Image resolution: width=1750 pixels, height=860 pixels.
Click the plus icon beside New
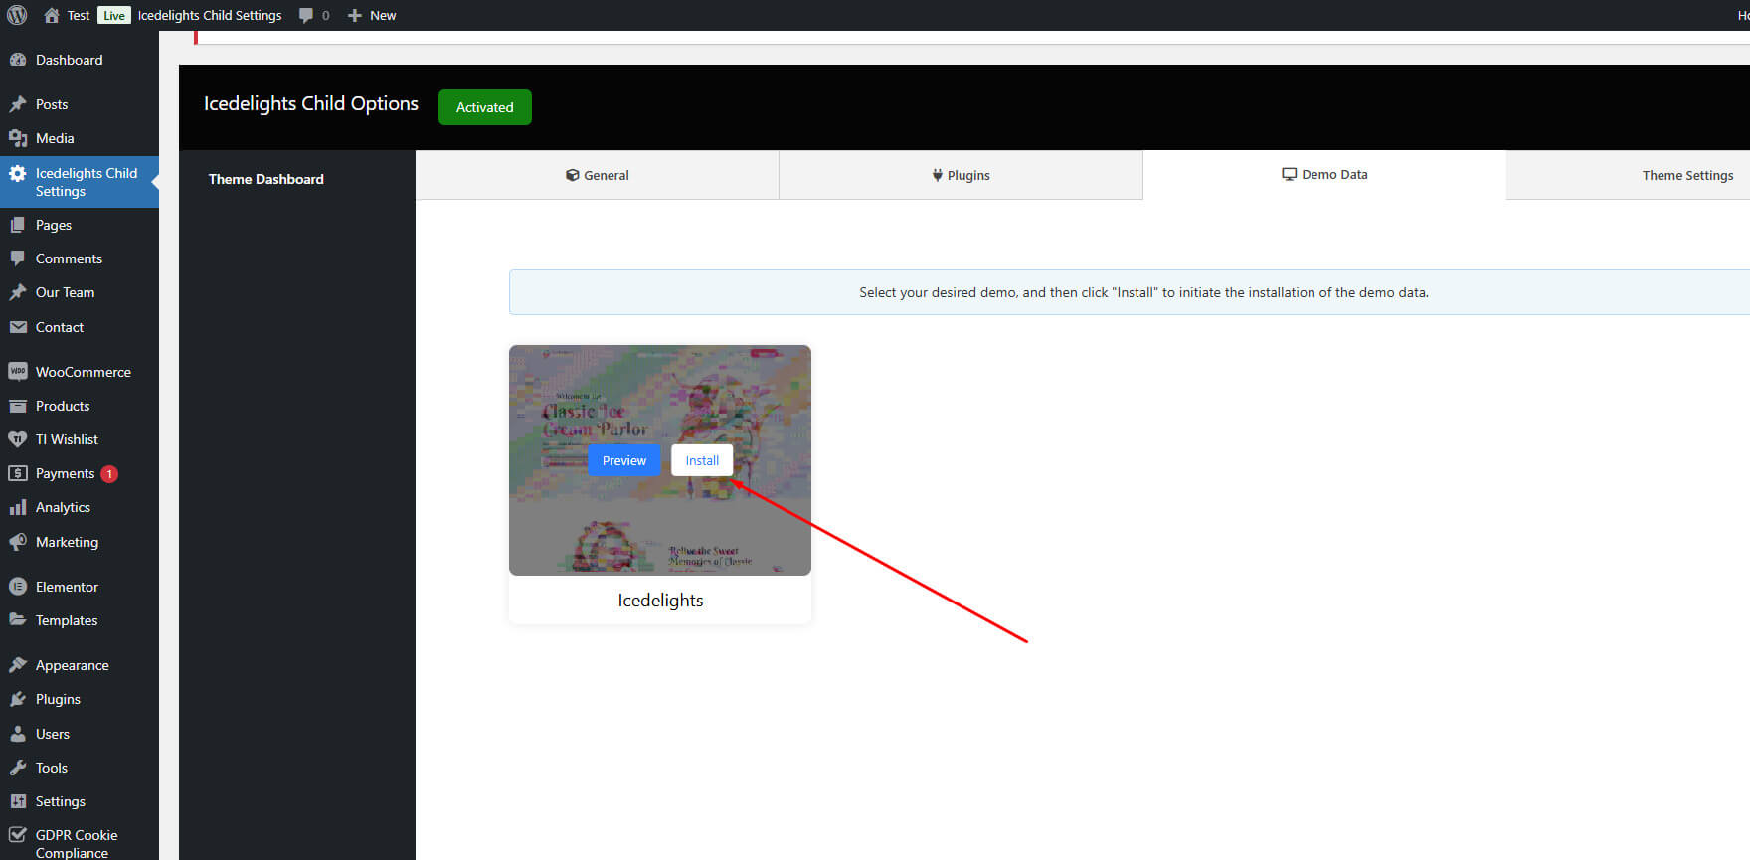354,15
